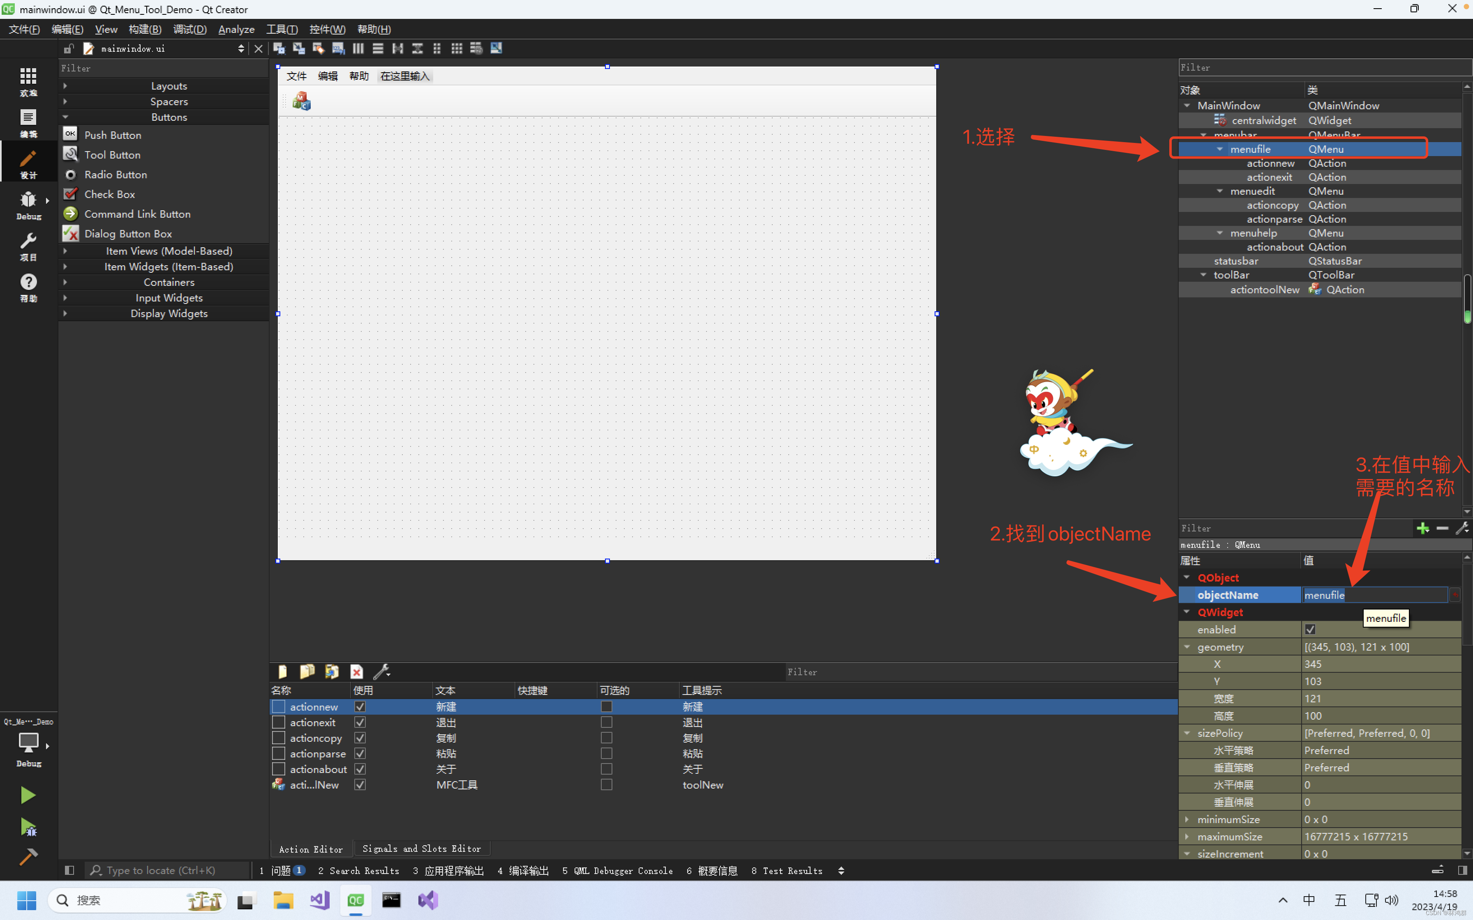Screen dimensions: 1473x920
Task: Switch to Signals and Slots Editor tab
Action: [x=421, y=849]
